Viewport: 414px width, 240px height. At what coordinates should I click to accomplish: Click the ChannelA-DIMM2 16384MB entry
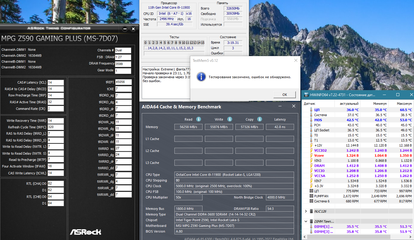point(22,56)
